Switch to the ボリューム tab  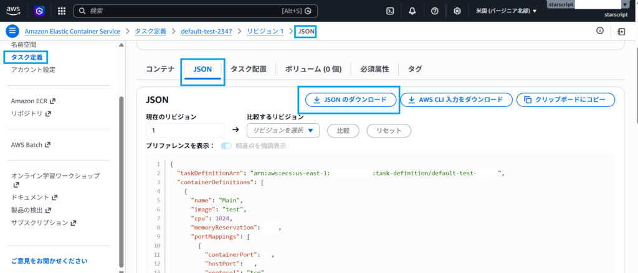pyautogui.click(x=313, y=69)
